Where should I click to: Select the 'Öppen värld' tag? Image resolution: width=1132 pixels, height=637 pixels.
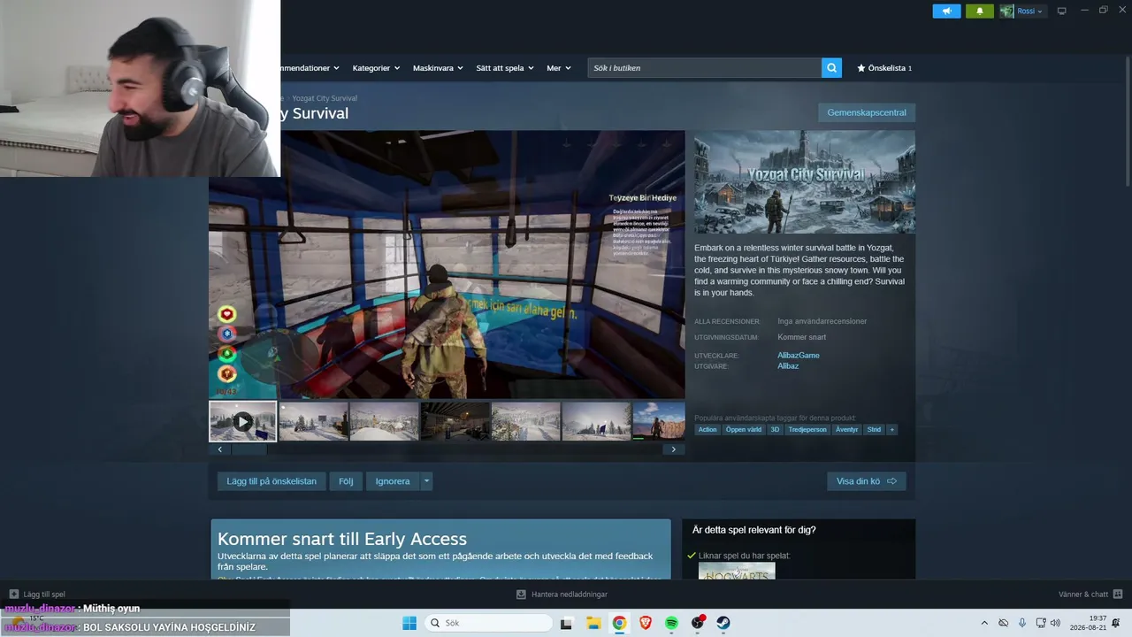coord(744,430)
